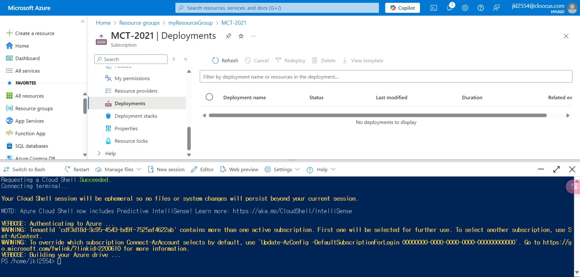Open the feedback icon in header
Screen dimensions: 580x277
[x=496, y=8]
